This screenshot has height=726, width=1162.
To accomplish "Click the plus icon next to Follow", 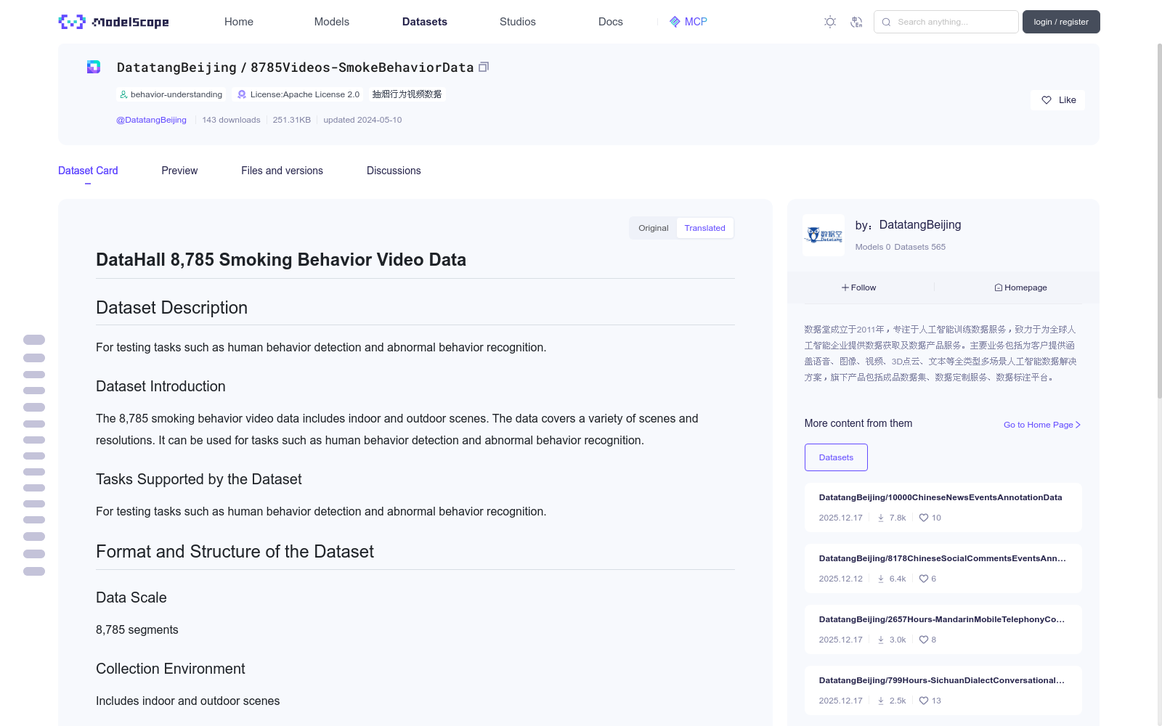I will click(x=845, y=287).
